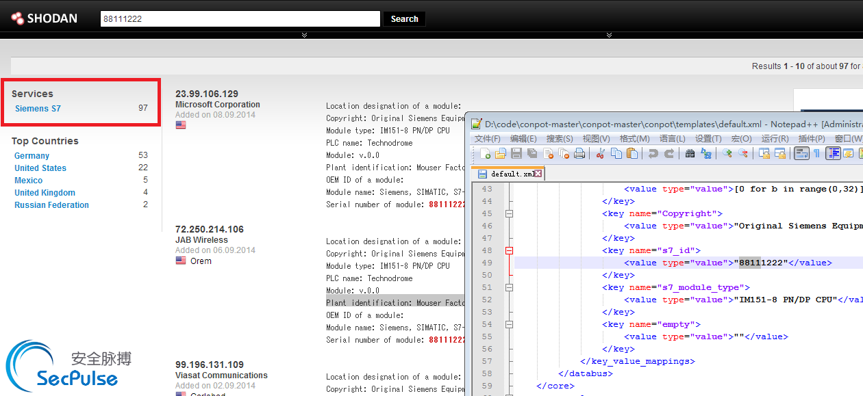This screenshot has height=396, width=863.
Task: Open the 编辑(E) Edit menu
Action: [x=524, y=139]
